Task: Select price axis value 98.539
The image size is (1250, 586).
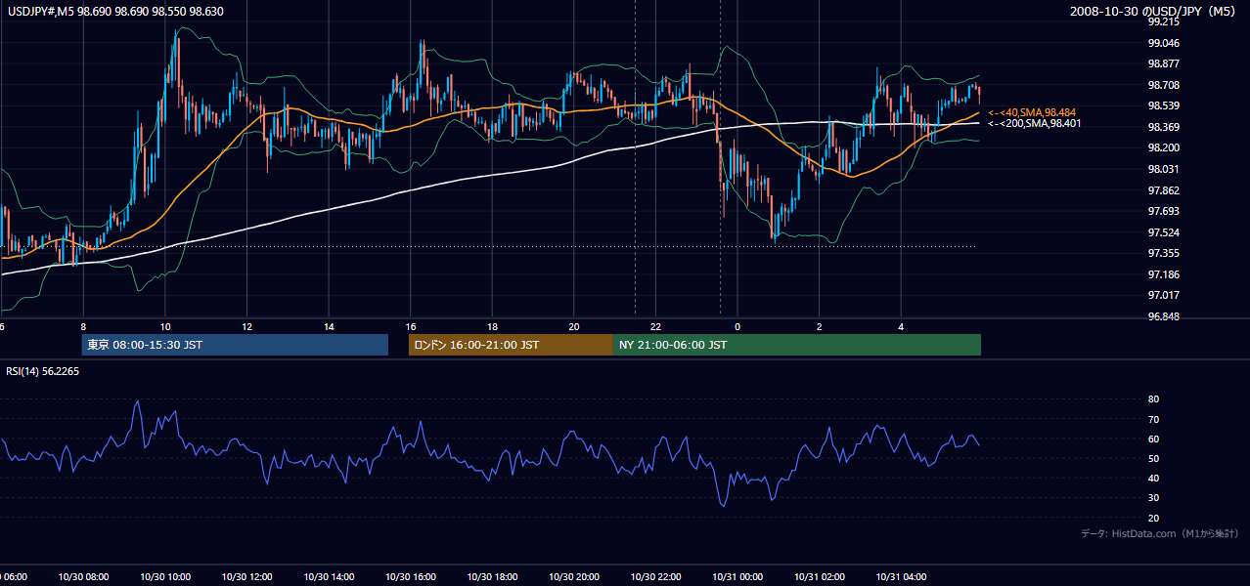Action: tap(1163, 105)
